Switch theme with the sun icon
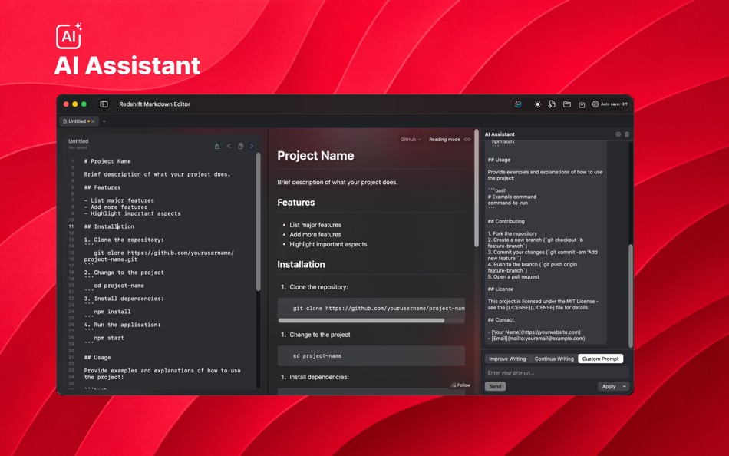 [x=537, y=104]
